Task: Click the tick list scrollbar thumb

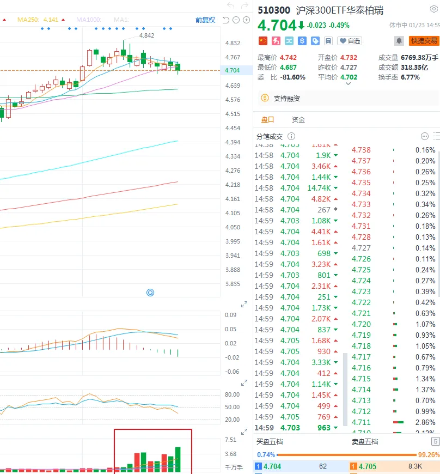Action: (x=345, y=389)
